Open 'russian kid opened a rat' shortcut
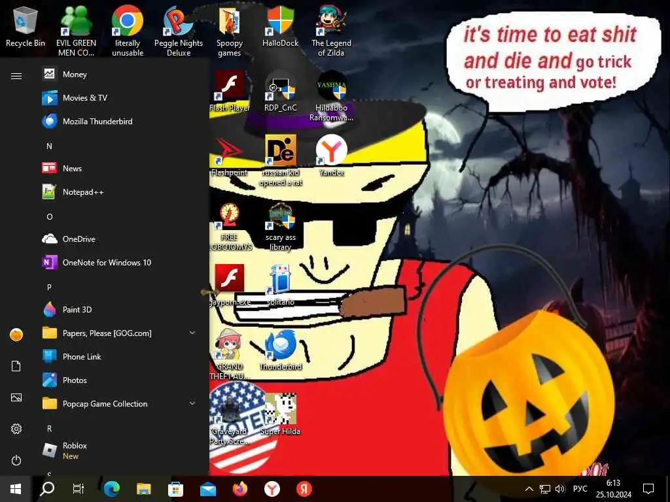 (280, 161)
